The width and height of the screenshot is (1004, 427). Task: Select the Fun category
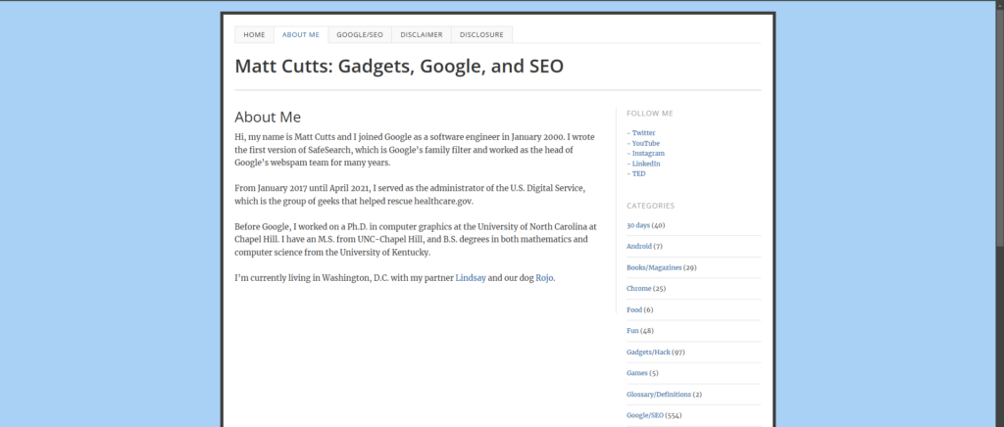click(x=632, y=330)
